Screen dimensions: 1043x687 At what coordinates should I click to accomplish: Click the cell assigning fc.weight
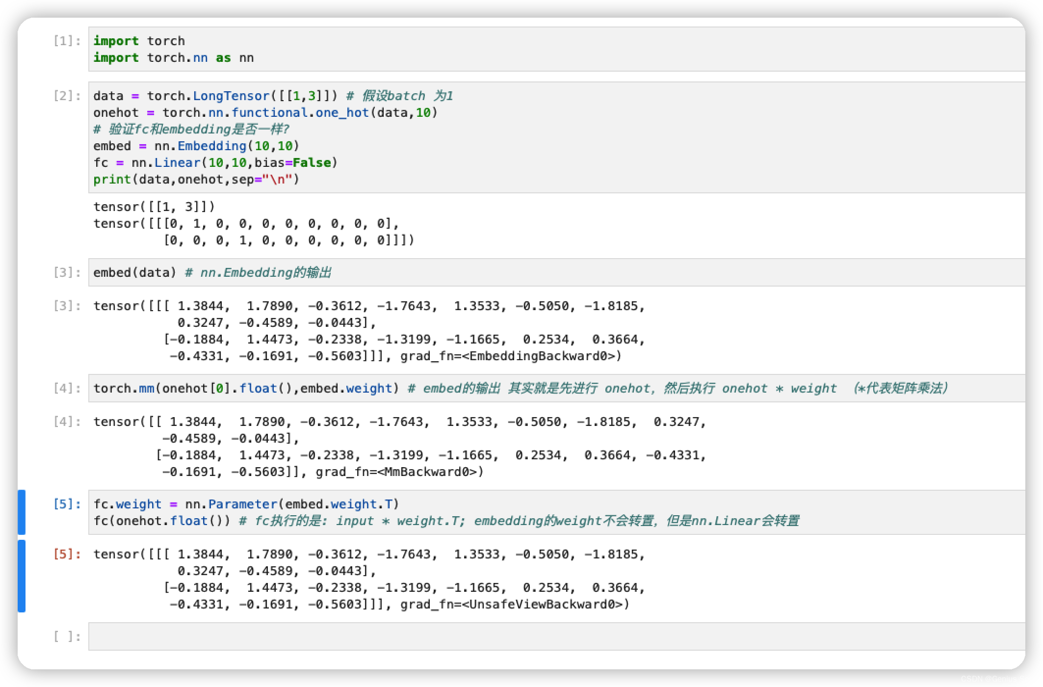[557, 512]
